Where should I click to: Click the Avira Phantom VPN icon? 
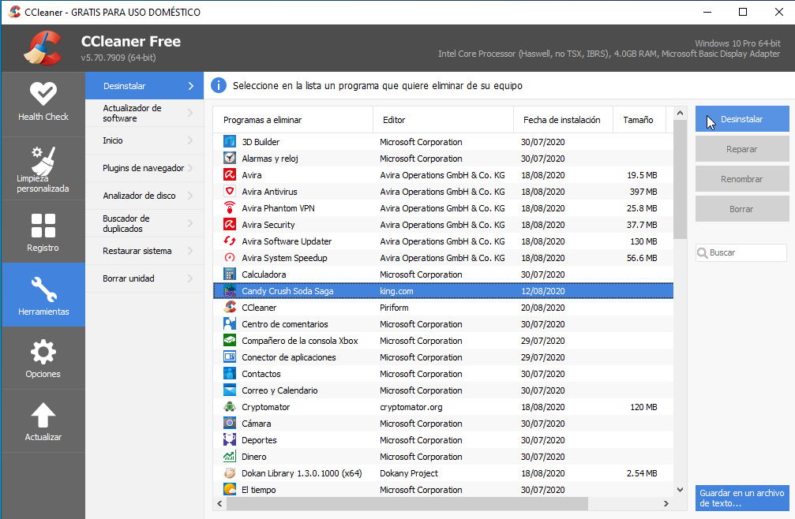[x=230, y=208]
